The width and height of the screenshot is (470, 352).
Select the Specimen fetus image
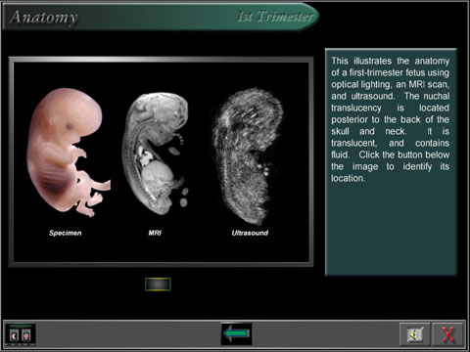pos(69,153)
